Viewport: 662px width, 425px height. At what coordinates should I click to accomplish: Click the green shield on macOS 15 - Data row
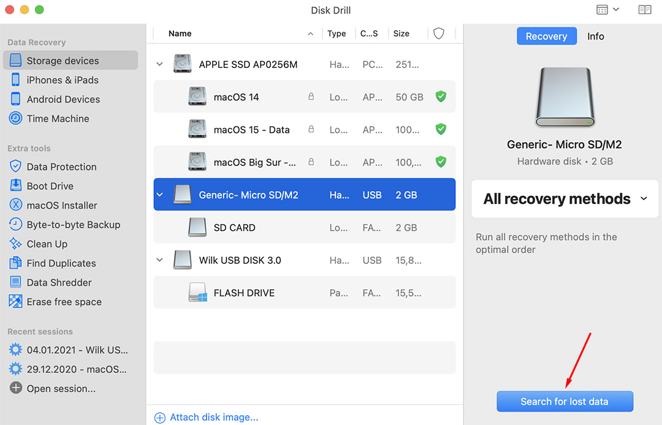click(441, 129)
